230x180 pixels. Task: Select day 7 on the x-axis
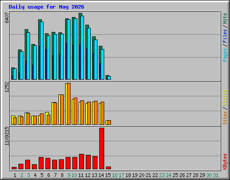pos(55,175)
